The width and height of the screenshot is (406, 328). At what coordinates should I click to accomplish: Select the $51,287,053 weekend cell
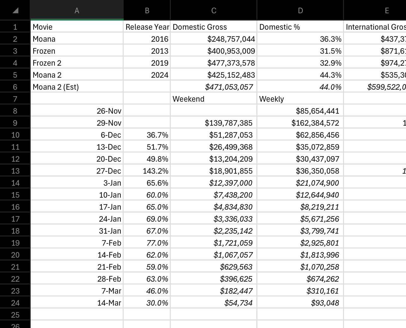[x=214, y=135]
